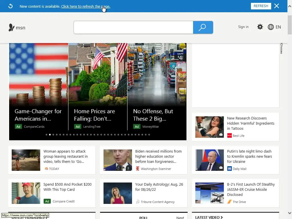Click the tattoo article thumbnail
The image size is (292, 219).
pyautogui.click(x=210, y=127)
